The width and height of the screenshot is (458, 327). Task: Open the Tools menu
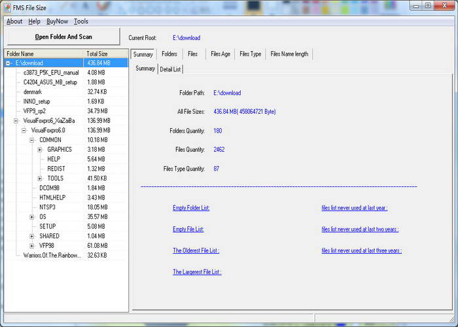click(x=81, y=22)
